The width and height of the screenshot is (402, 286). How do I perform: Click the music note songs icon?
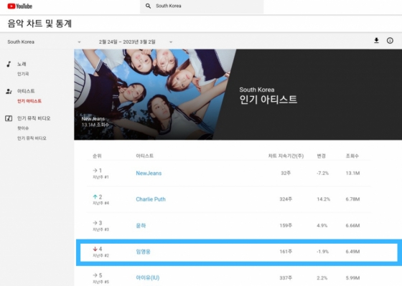coord(9,64)
